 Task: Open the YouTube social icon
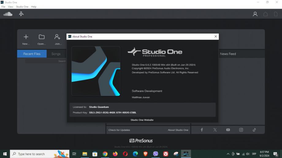(228, 130)
